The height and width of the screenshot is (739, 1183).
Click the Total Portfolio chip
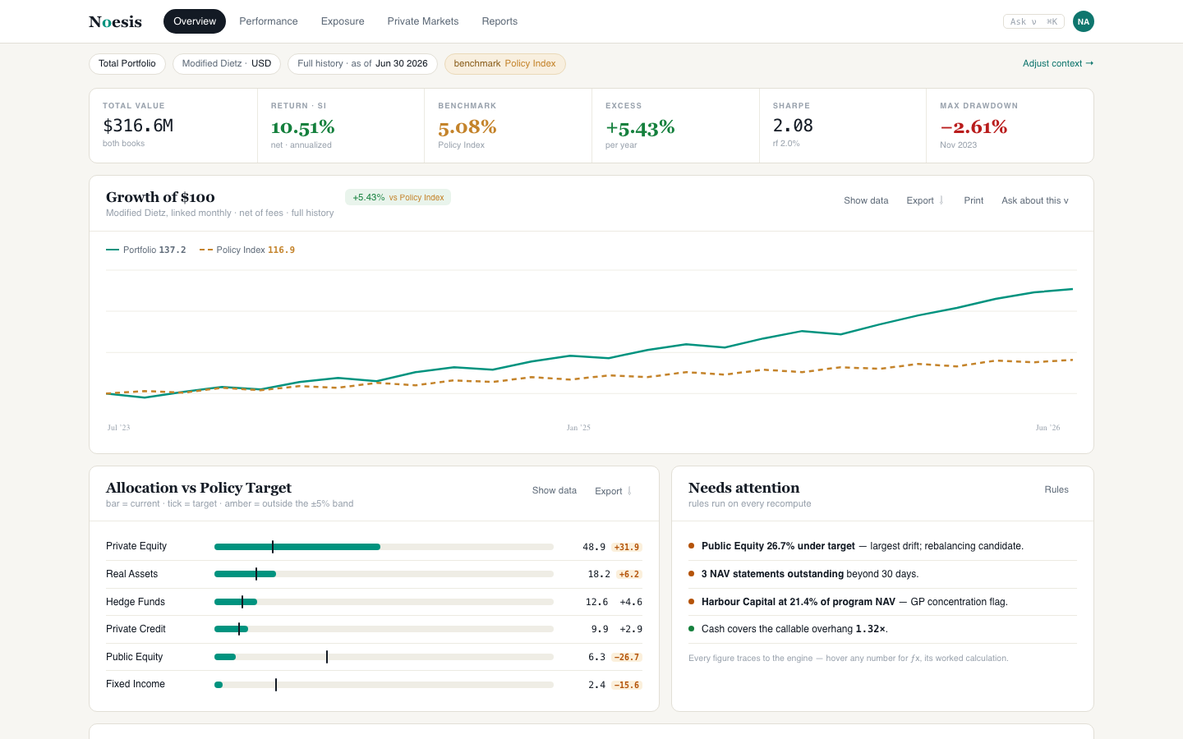coord(127,64)
